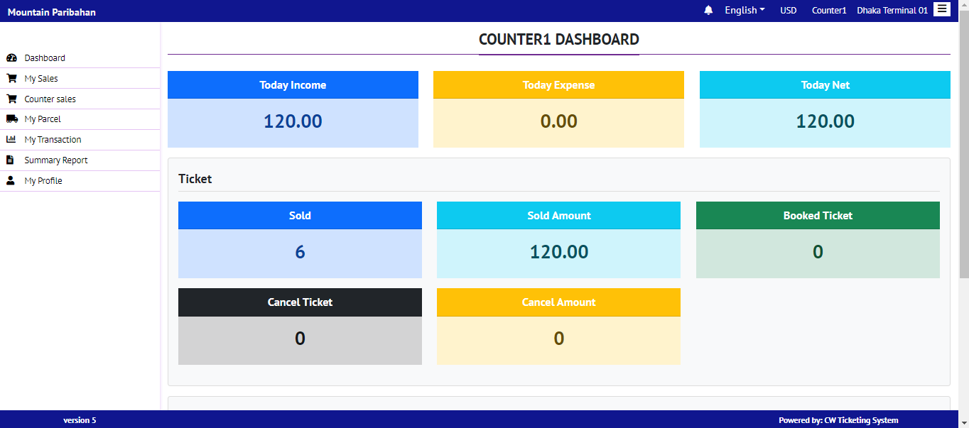Click the Mountain Paribahan brand link
This screenshot has width=969, height=428.
(x=52, y=12)
